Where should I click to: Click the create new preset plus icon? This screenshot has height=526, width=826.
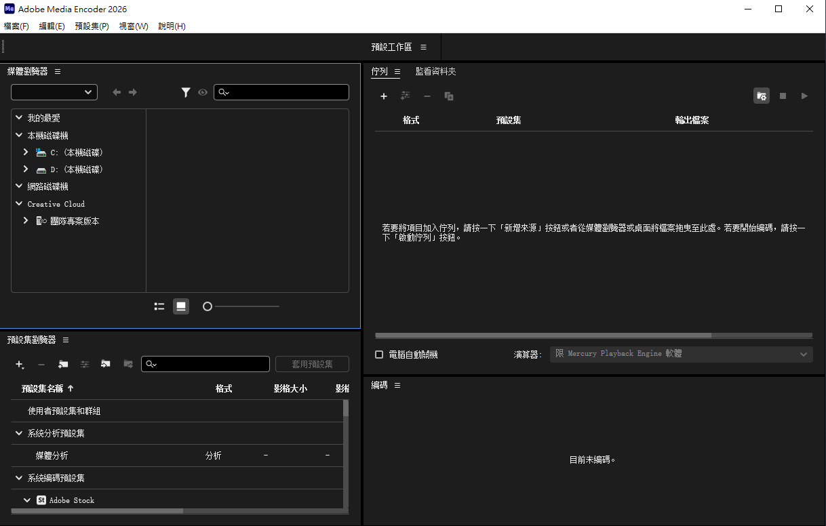point(20,365)
